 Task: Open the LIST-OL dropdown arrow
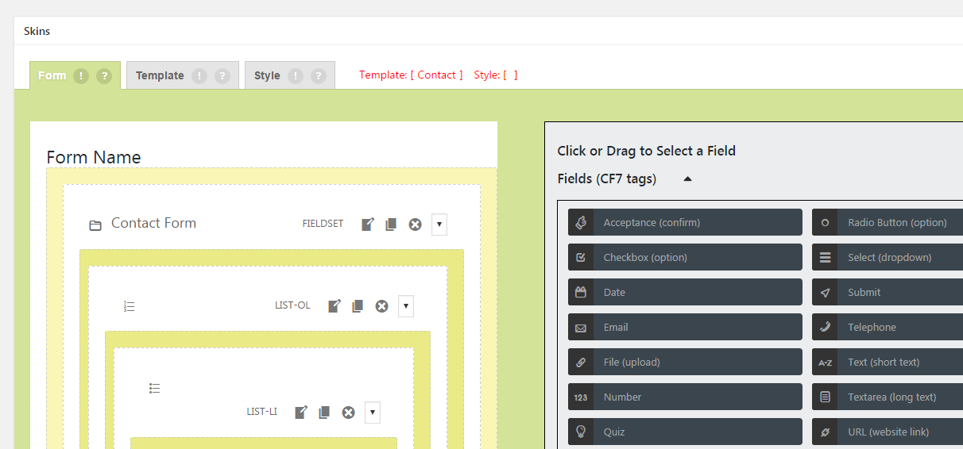pyautogui.click(x=406, y=306)
